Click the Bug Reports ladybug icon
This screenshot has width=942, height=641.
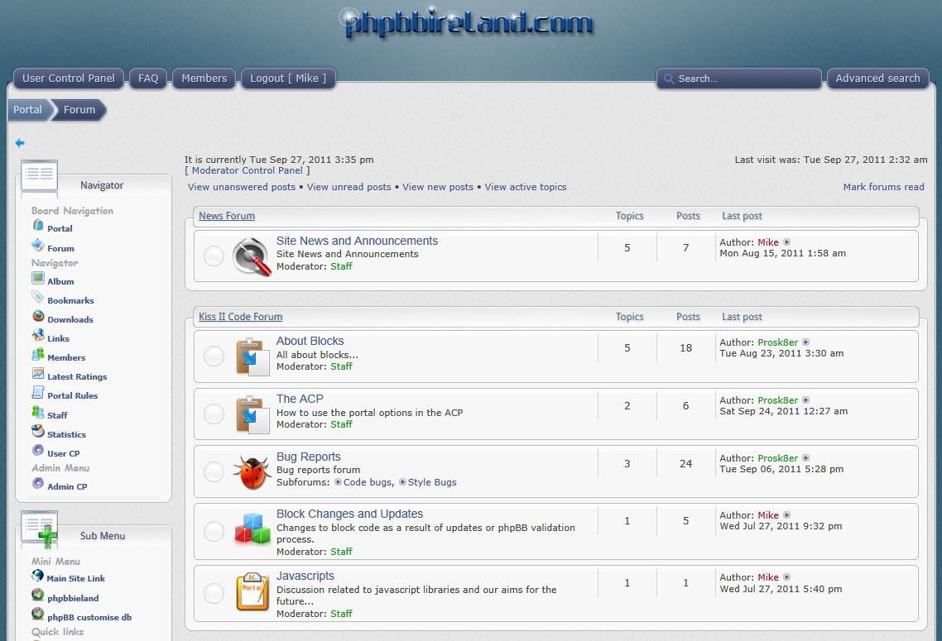pyautogui.click(x=252, y=471)
